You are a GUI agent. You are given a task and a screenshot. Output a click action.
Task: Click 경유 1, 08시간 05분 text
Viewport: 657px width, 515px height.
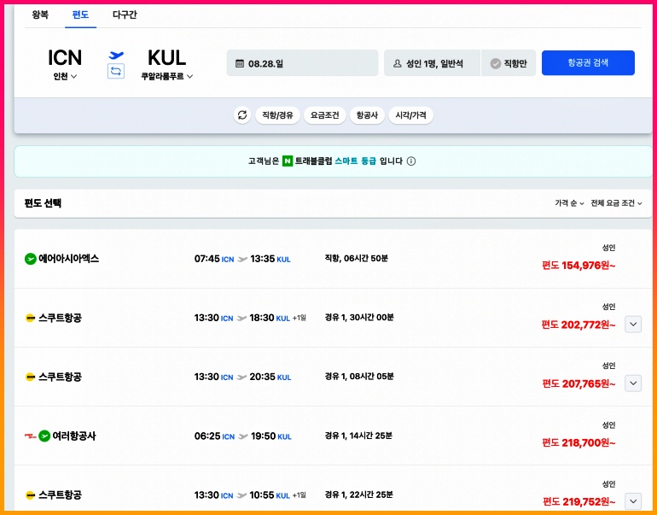click(x=359, y=377)
